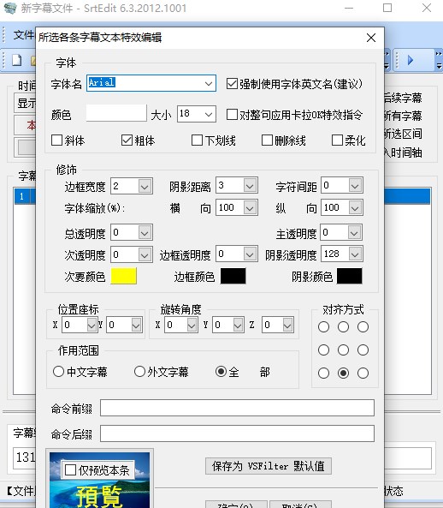Open the 字符间距 dropdown
This screenshot has height=508, width=443.
(x=355, y=186)
